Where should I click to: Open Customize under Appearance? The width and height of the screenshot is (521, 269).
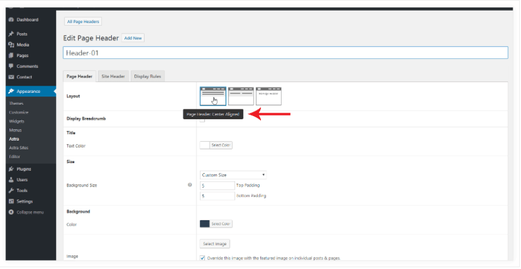point(18,112)
